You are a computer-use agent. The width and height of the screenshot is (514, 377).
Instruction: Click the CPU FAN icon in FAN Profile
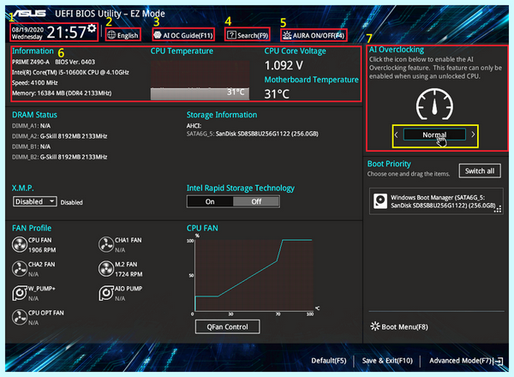pos(20,244)
